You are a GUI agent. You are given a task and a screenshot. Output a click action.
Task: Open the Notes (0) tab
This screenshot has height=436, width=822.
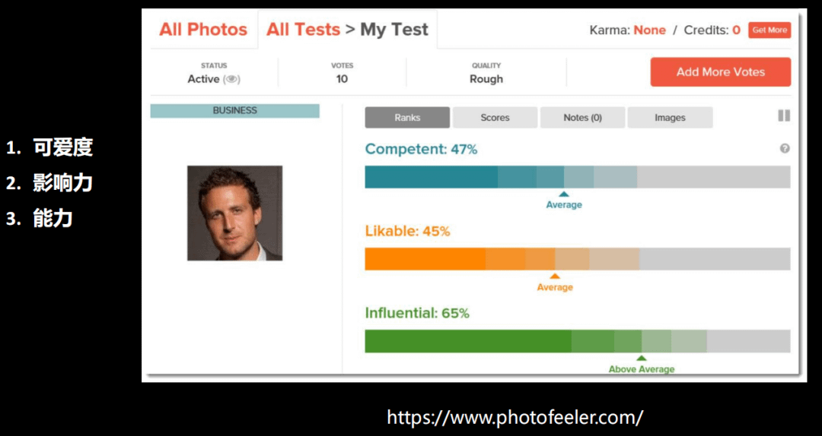pyautogui.click(x=582, y=118)
